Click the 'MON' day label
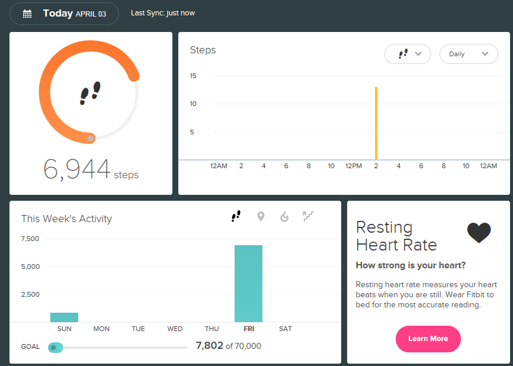The width and height of the screenshot is (513, 366). (x=101, y=329)
